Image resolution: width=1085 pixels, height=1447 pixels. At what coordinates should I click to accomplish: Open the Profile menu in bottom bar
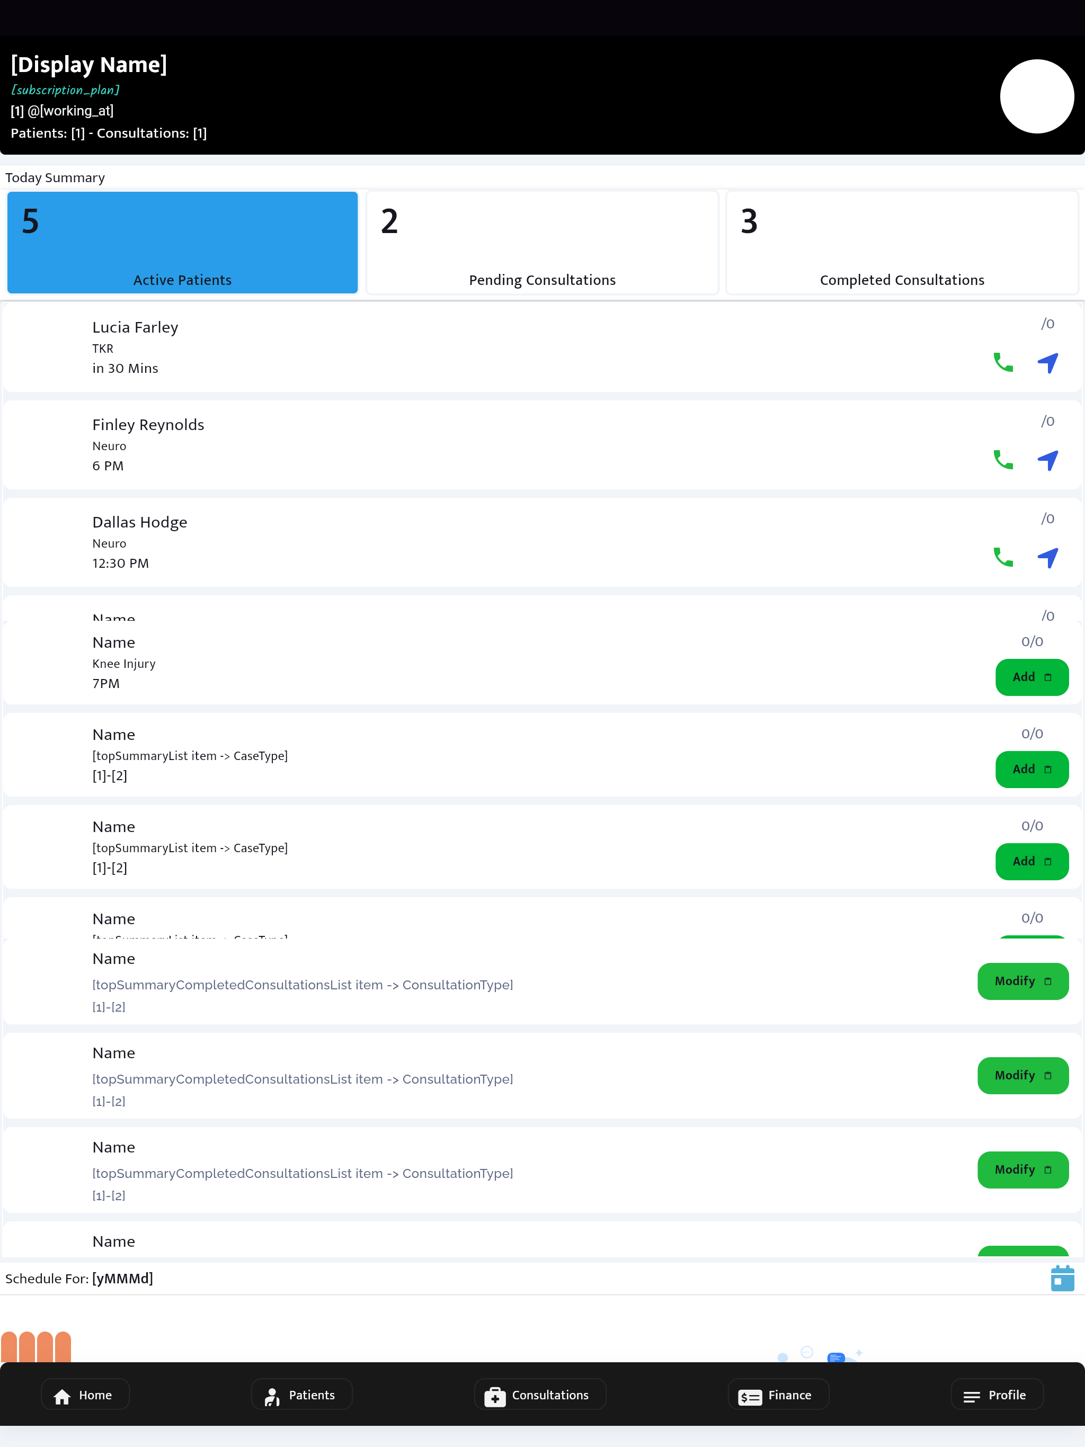[997, 1395]
